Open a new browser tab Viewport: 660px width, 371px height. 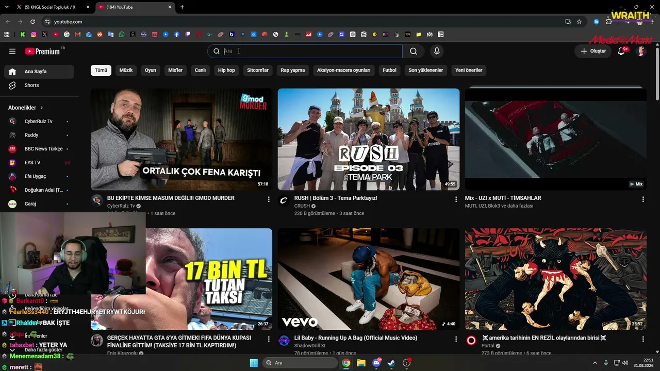182,7
